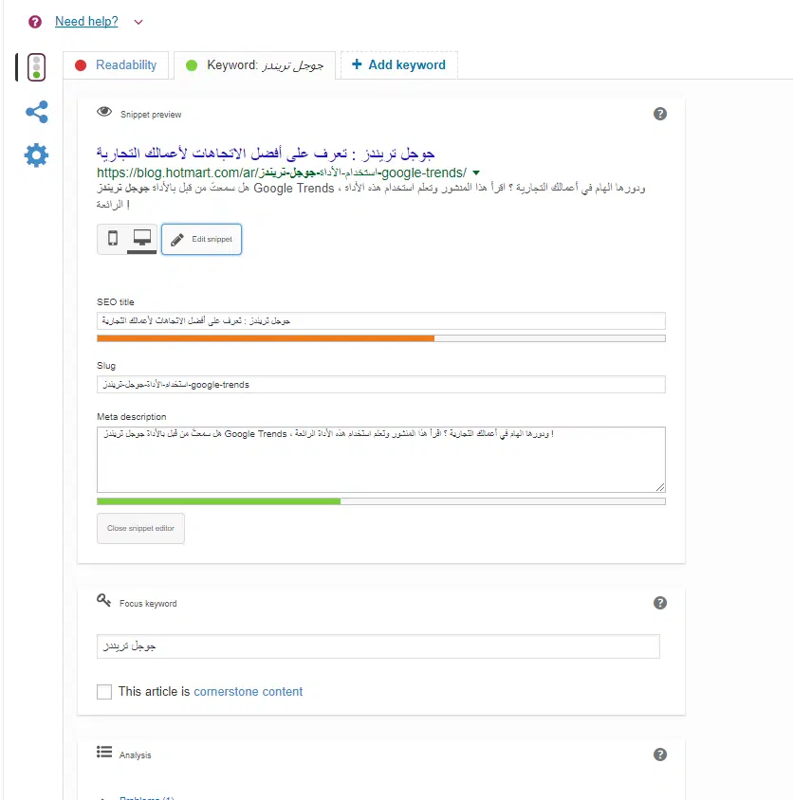
Task: Click the Close snippet editor button
Action: pyautogui.click(x=140, y=529)
